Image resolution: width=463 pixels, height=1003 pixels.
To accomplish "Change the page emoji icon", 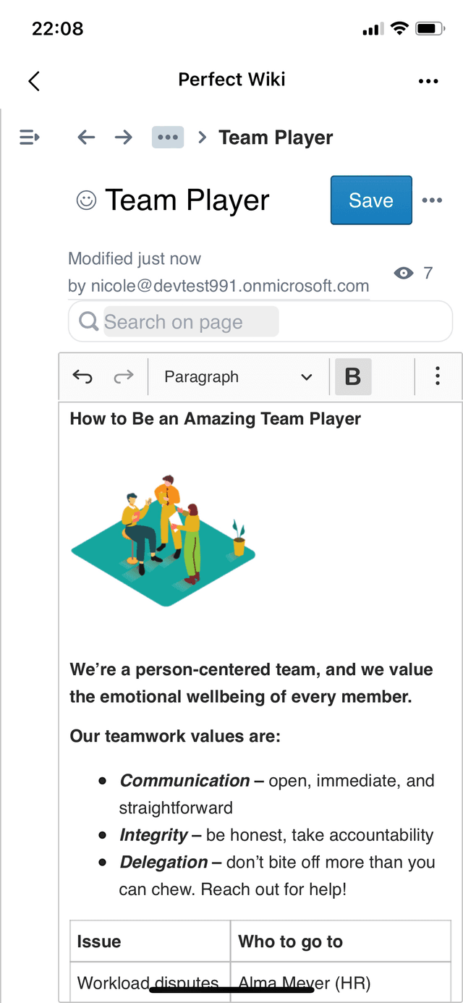I will pos(85,200).
